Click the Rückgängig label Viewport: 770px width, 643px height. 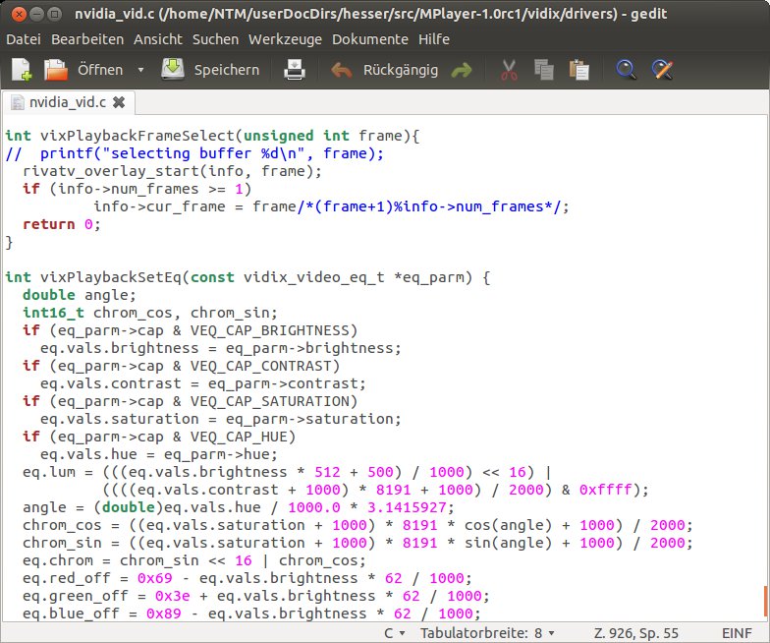click(x=401, y=70)
